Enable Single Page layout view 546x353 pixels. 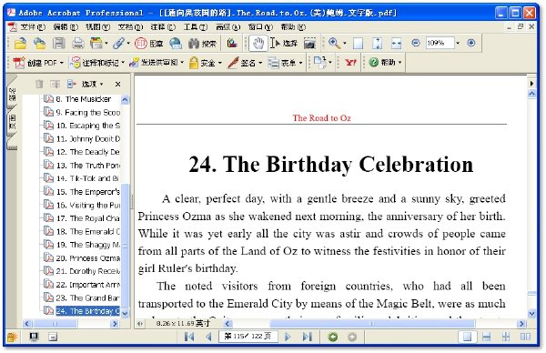click(x=467, y=337)
